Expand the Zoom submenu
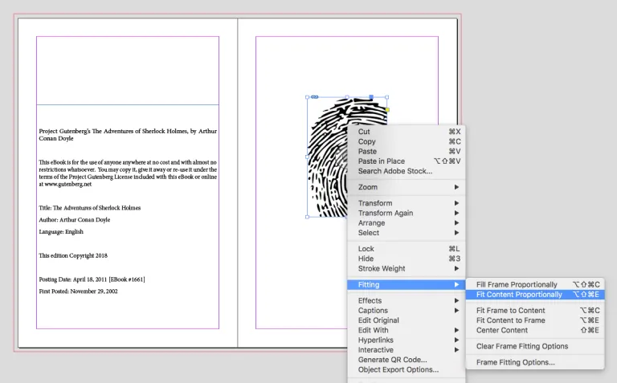617x383 pixels. (x=406, y=187)
